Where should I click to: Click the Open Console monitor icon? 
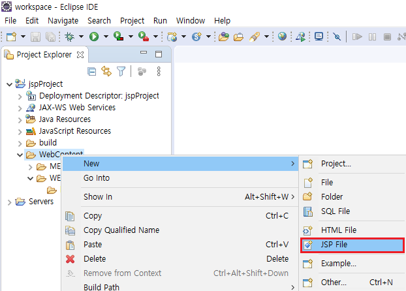click(319, 37)
